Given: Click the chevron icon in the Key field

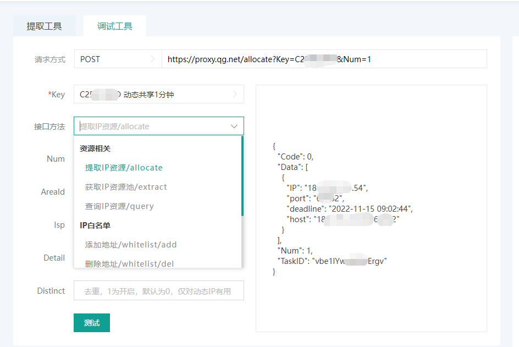Looking at the screenshot, I should [x=235, y=95].
